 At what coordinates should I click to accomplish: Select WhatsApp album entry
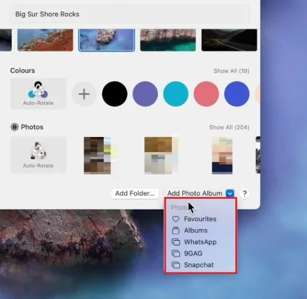(x=200, y=242)
